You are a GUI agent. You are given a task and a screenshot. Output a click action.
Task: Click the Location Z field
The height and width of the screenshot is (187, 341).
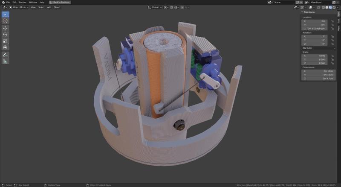pos(315,29)
